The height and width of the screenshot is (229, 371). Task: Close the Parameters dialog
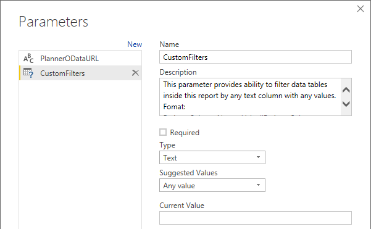361,9
